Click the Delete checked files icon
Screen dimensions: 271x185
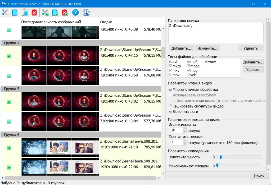[x=65, y=12]
